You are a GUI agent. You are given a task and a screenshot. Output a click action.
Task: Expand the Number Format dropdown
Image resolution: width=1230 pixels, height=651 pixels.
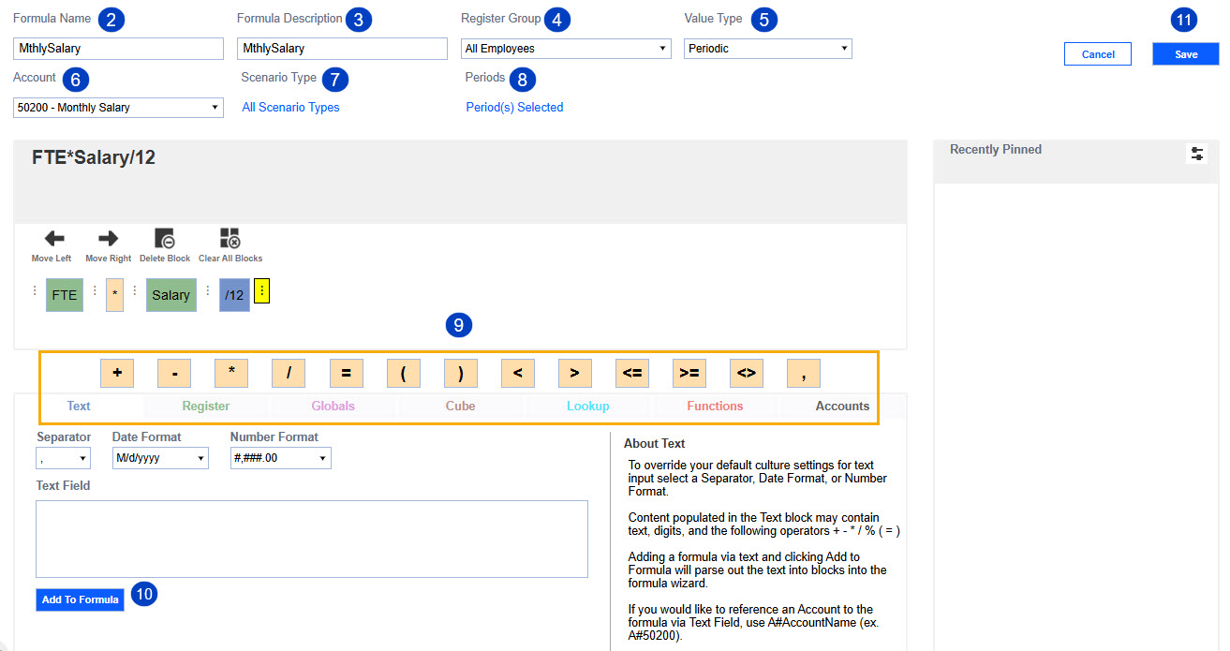click(280, 458)
